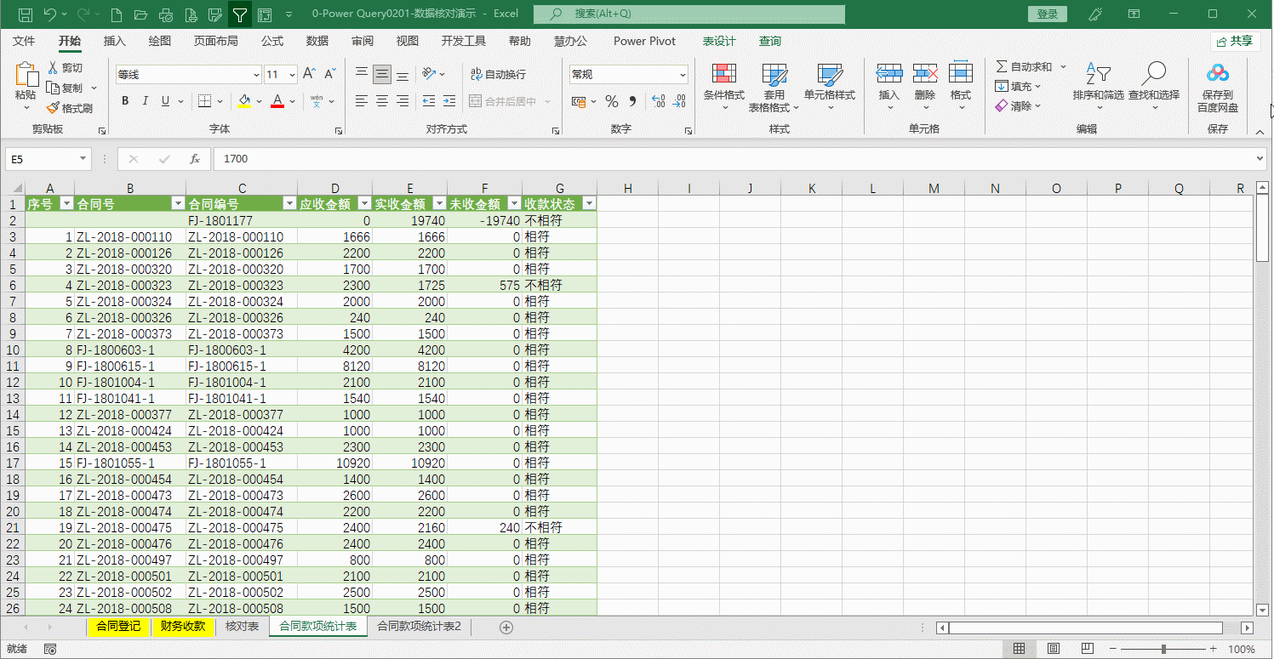Open filter dropdown for 应收金额 column
The height and width of the screenshot is (659, 1274).
point(364,204)
